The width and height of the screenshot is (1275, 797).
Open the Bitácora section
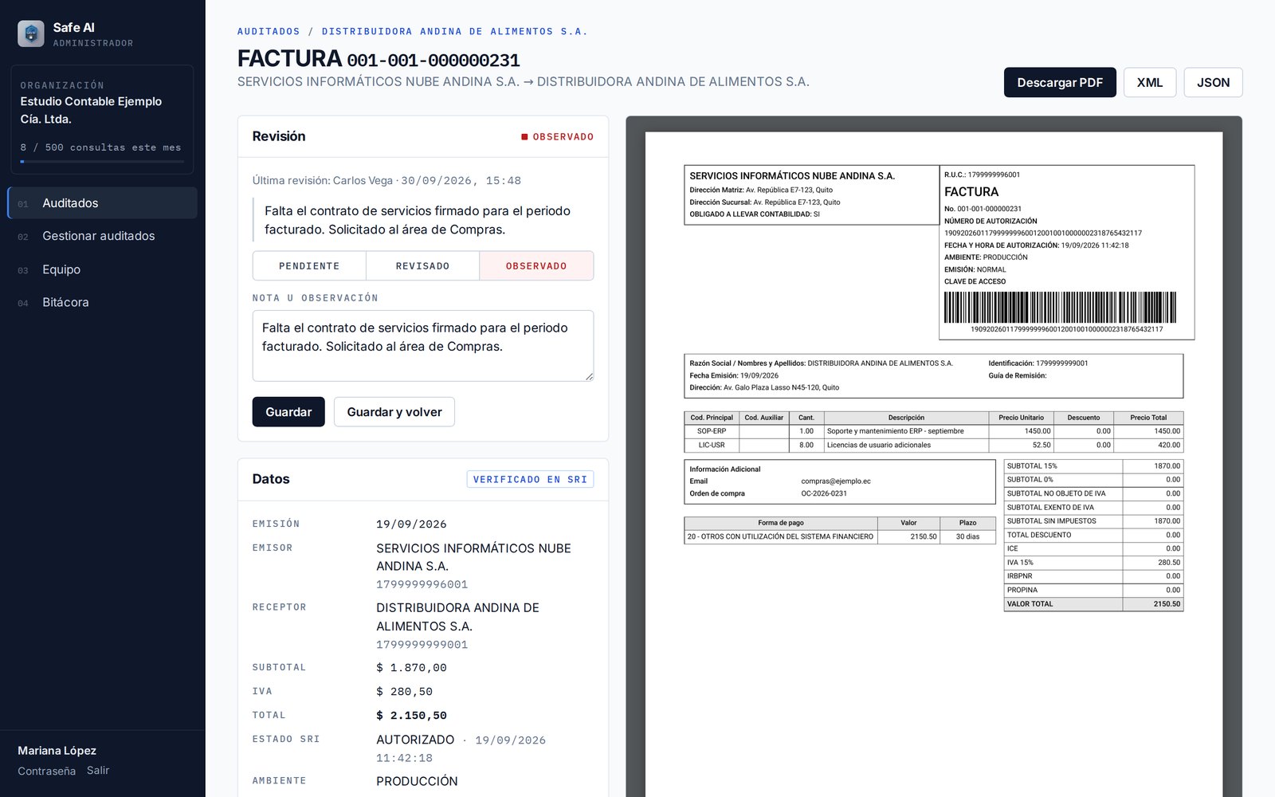coord(102,302)
